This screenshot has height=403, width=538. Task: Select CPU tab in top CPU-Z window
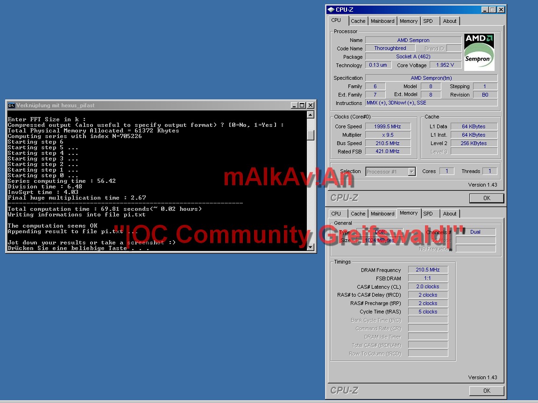tap(336, 20)
